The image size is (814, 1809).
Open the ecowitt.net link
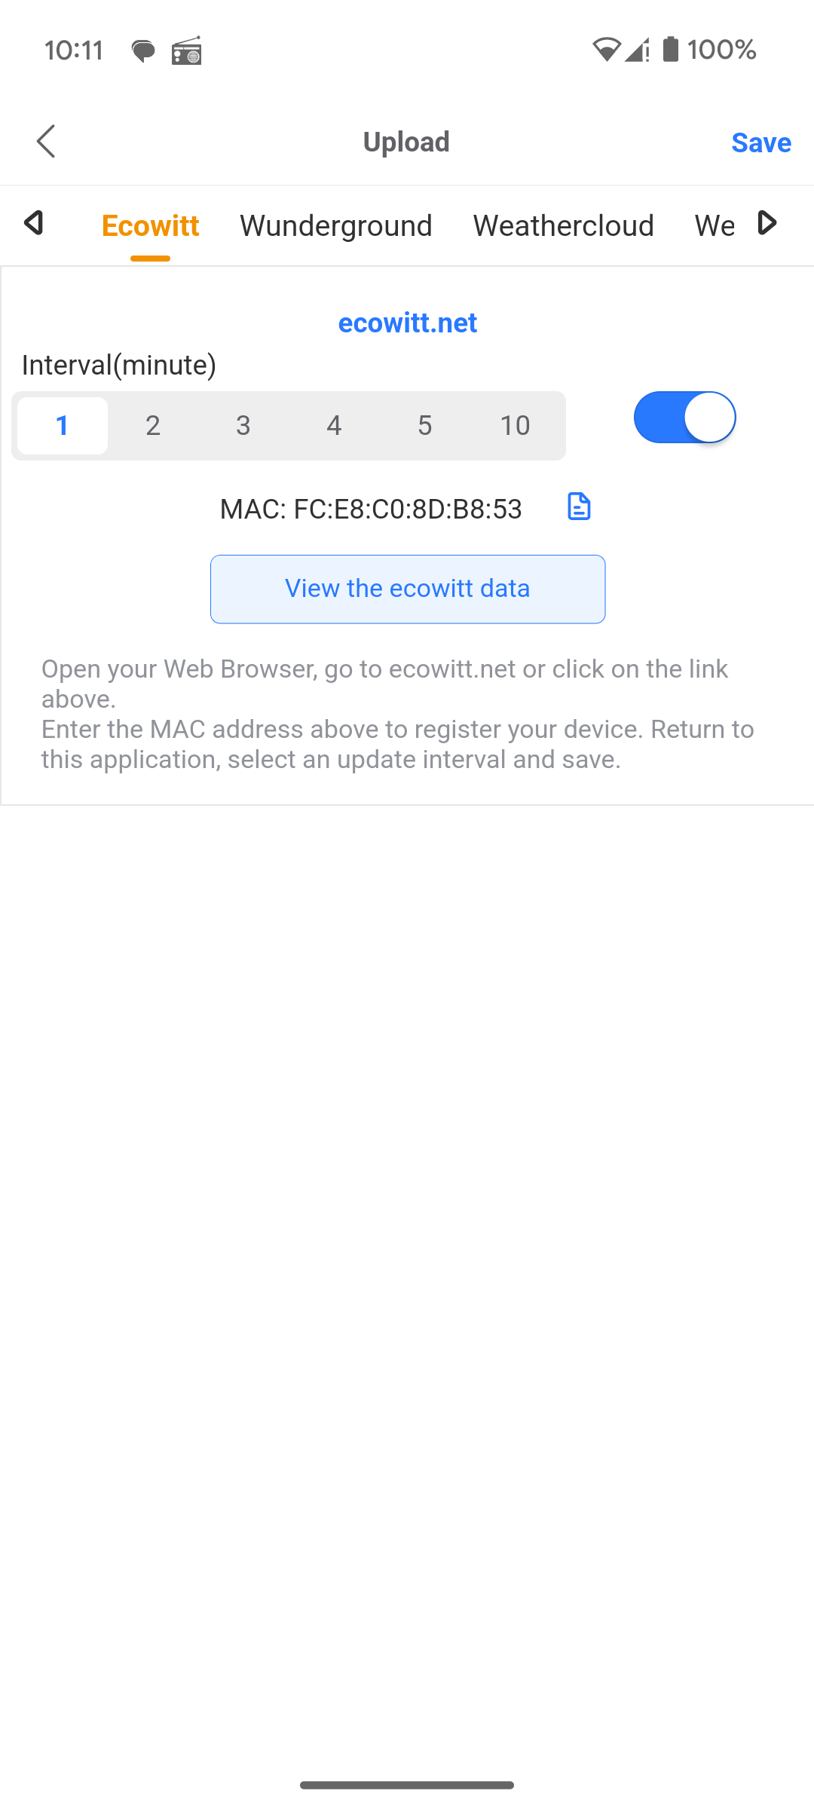(x=408, y=323)
